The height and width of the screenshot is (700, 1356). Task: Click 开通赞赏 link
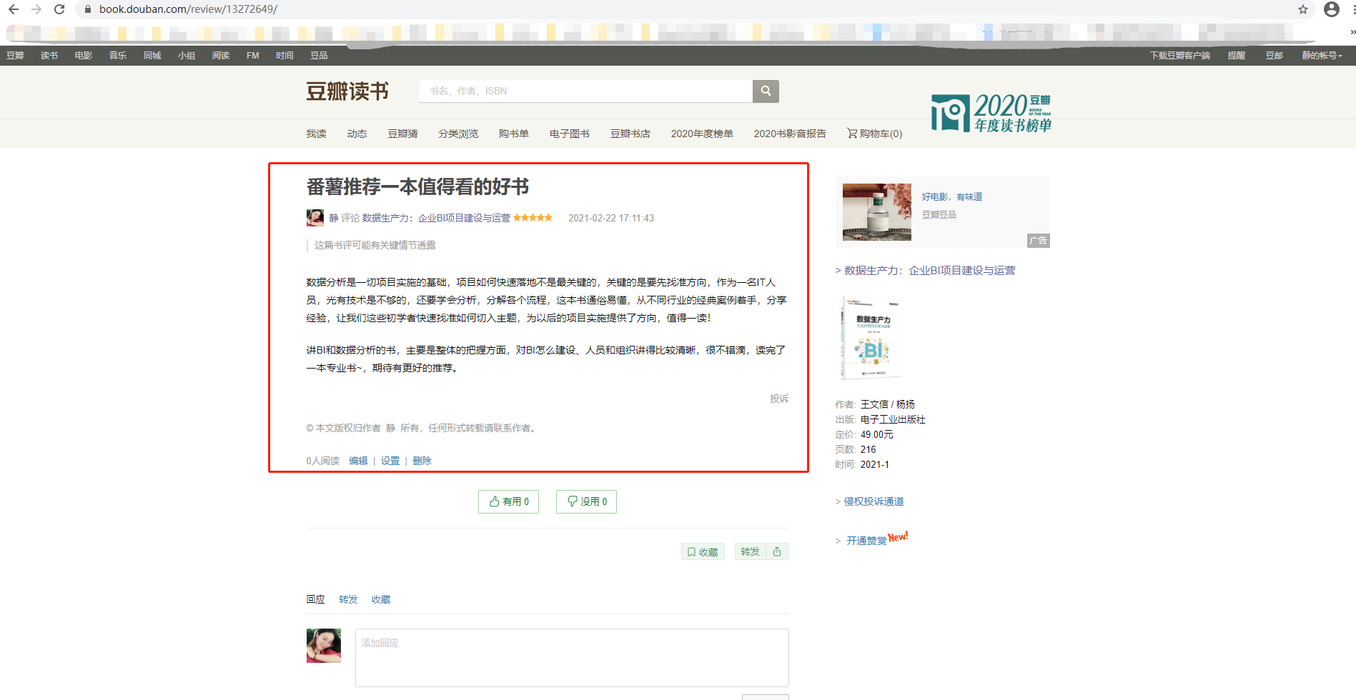point(866,541)
